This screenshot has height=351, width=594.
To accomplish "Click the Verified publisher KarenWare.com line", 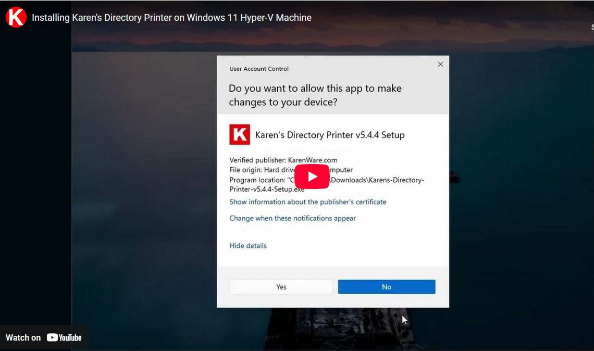I will pos(282,160).
